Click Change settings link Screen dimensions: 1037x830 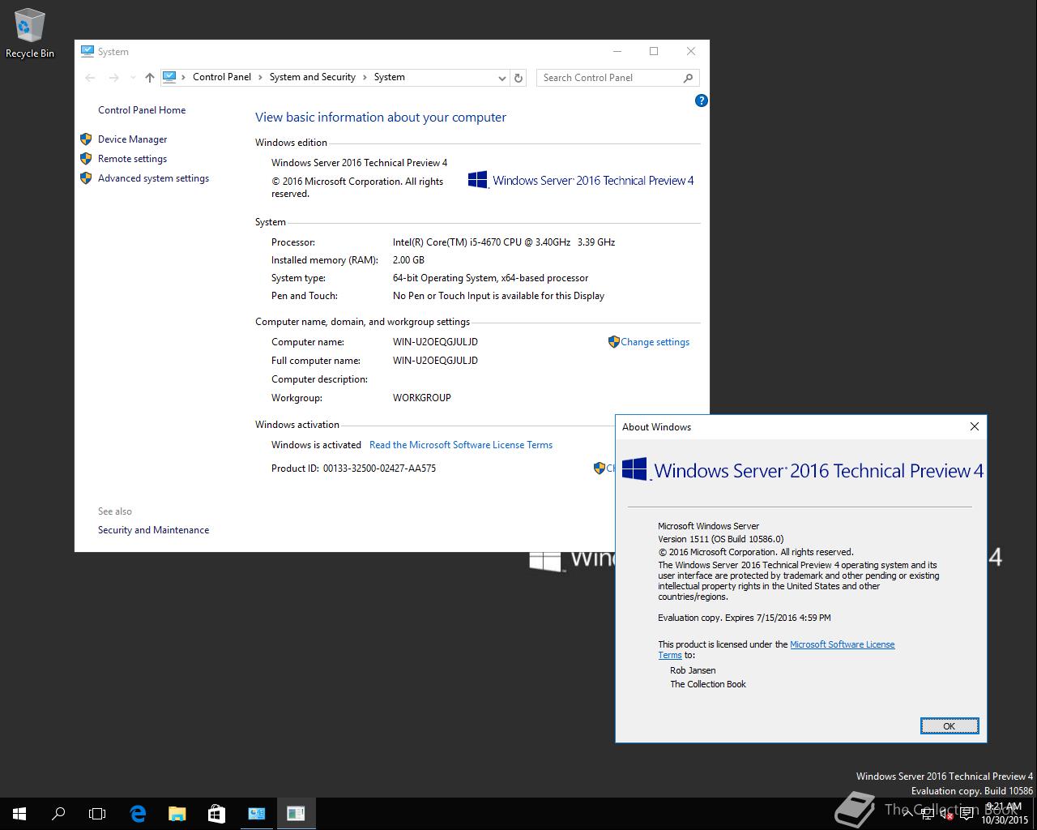tap(655, 342)
